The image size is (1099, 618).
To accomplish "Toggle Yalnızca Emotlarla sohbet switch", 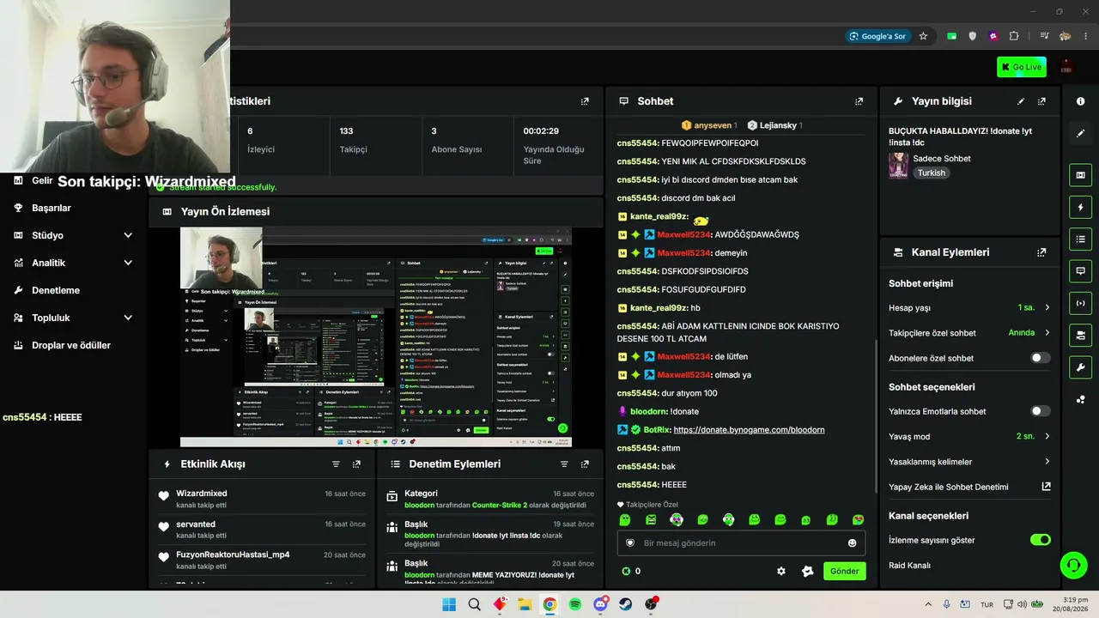I will [1040, 411].
